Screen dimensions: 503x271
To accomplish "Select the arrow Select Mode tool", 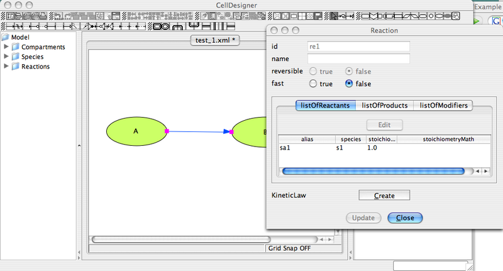I will pyautogui.click(x=334, y=16).
